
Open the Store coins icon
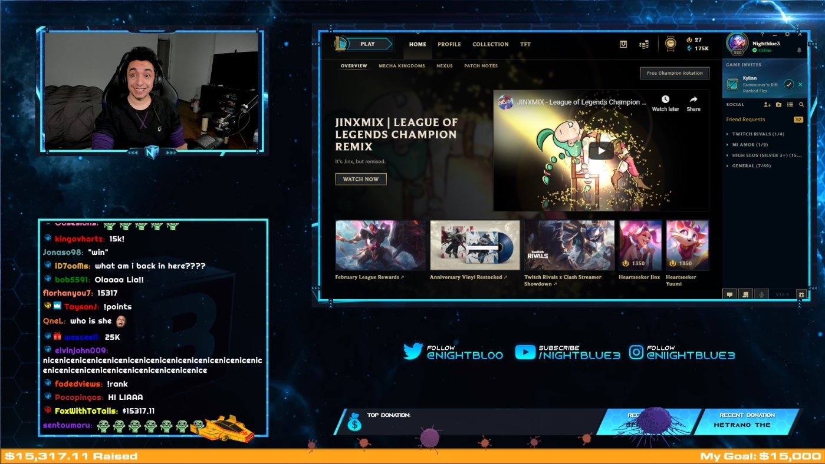[645, 44]
